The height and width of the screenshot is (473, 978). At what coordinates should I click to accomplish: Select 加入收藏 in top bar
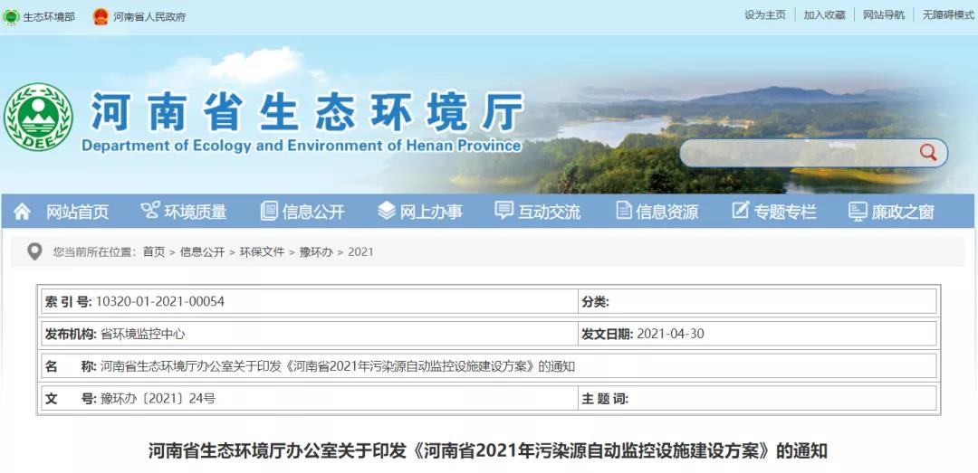(x=824, y=15)
